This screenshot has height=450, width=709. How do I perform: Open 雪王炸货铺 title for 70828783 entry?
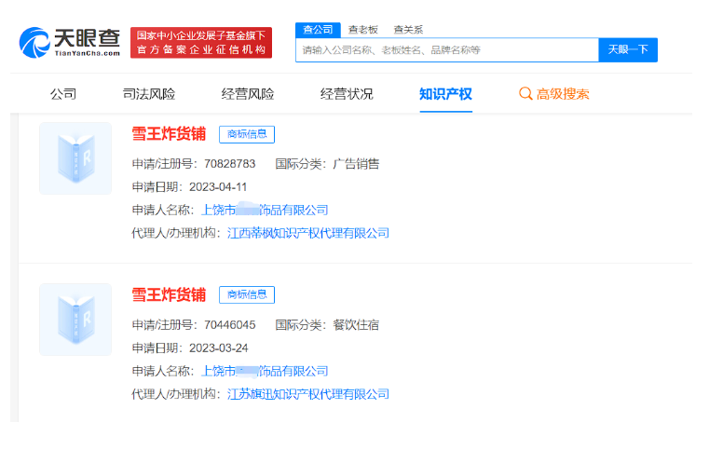pyautogui.click(x=169, y=134)
